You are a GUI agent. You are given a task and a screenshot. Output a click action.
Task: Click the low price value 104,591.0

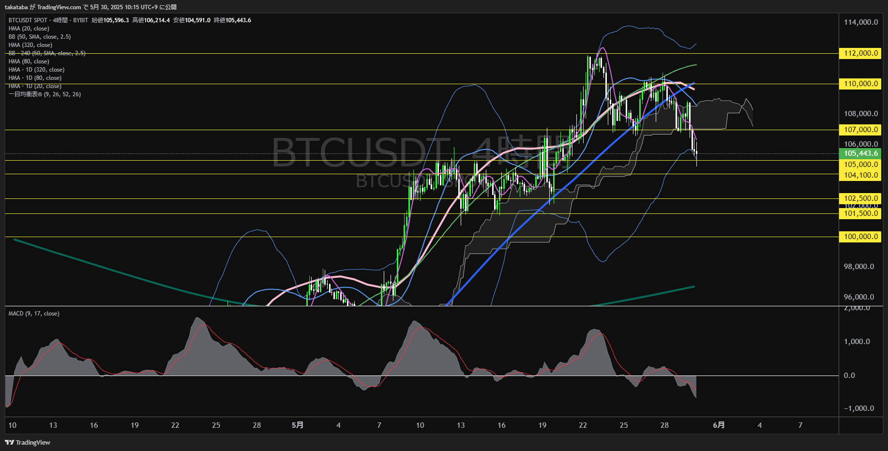(197, 20)
